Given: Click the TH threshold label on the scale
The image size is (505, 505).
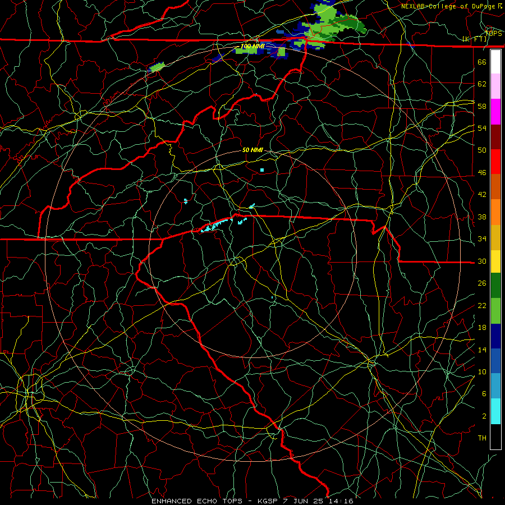Looking at the screenshot, I should click(x=482, y=438).
